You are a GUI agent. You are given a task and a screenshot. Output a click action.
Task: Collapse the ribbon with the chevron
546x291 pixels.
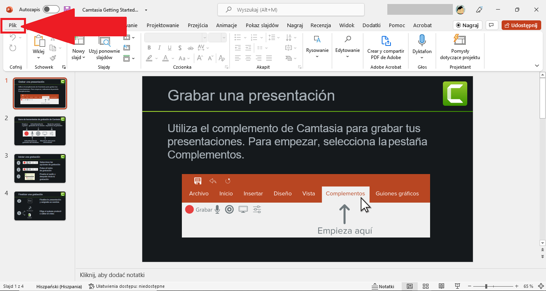[x=537, y=65]
